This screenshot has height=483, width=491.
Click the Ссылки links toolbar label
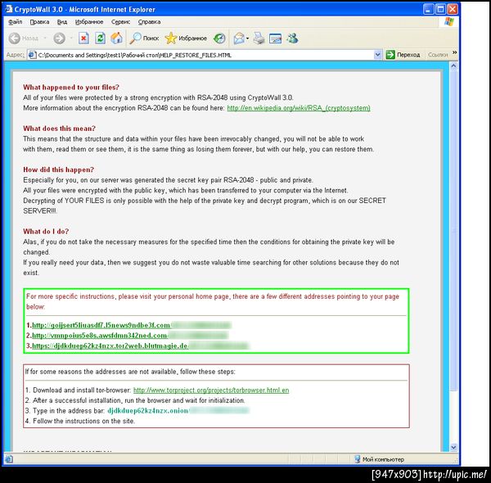click(438, 55)
